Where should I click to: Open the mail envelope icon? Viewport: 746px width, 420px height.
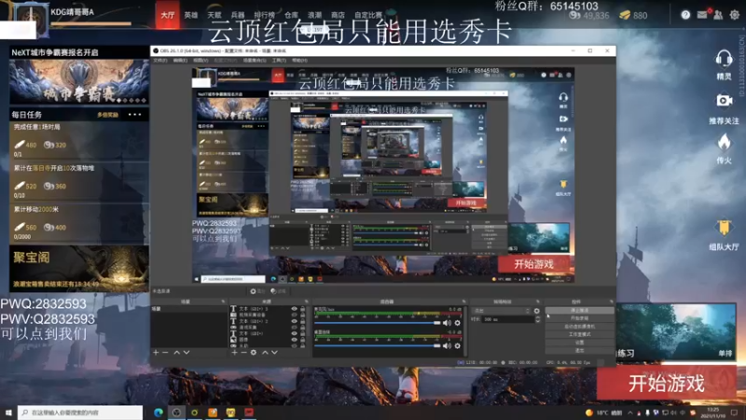(702, 15)
